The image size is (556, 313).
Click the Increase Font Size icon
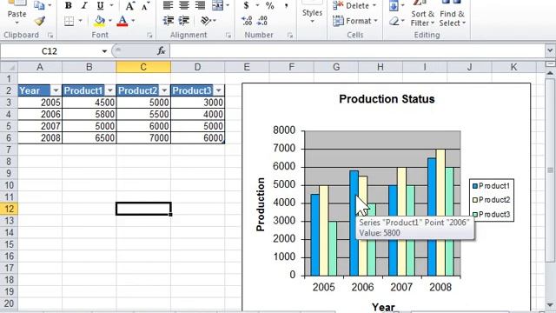click(129, 6)
